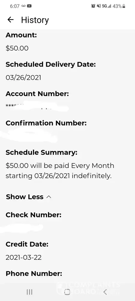Tap the 43% battery indicator
Viewport: 135px width, 301px height.
tap(119, 6)
